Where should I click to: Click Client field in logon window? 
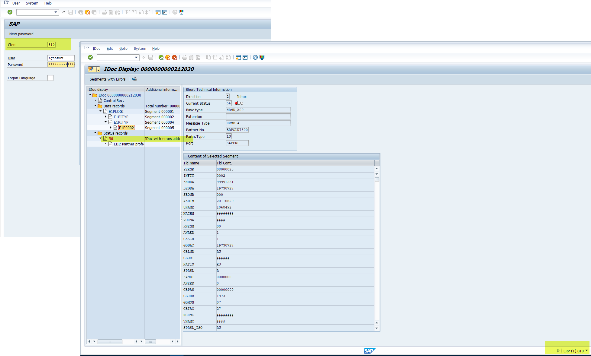tap(51, 45)
